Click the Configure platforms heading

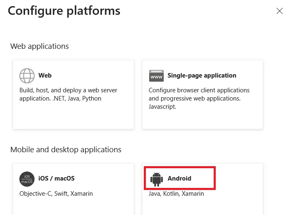(64, 11)
